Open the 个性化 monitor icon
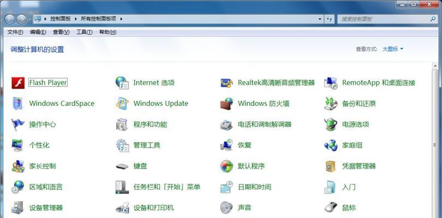The height and width of the screenshot is (218, 442). point(18,145)
